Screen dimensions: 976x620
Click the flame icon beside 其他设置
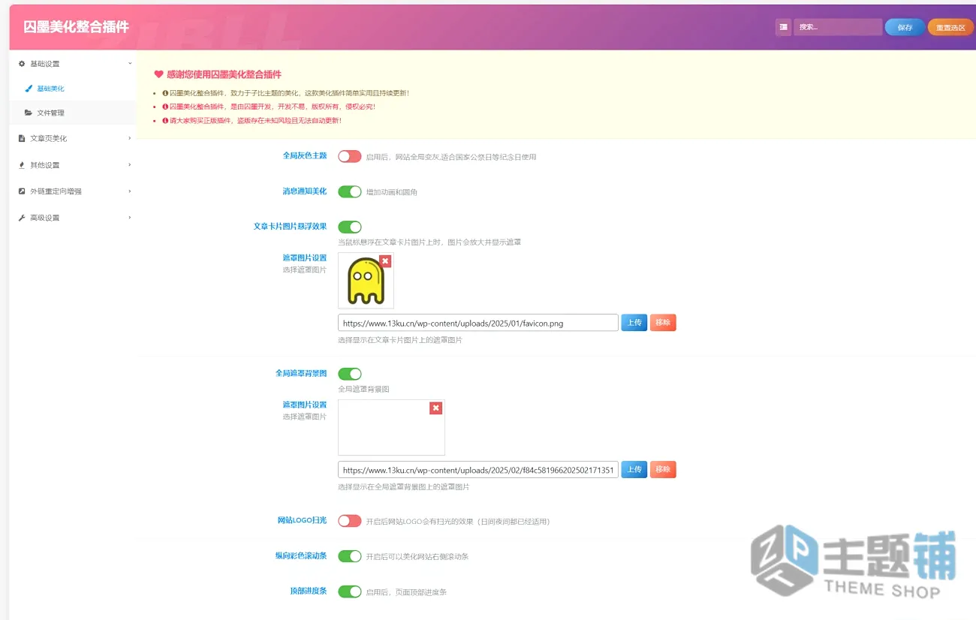tap(22, 165)
